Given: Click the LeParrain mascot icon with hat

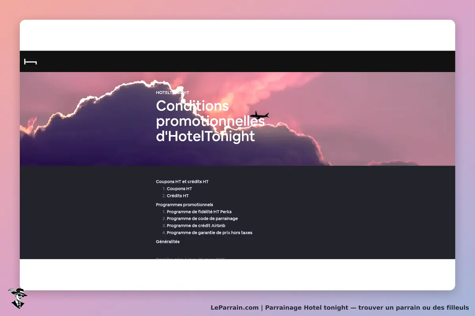Looking at the screenshot, I should [17, 298].
